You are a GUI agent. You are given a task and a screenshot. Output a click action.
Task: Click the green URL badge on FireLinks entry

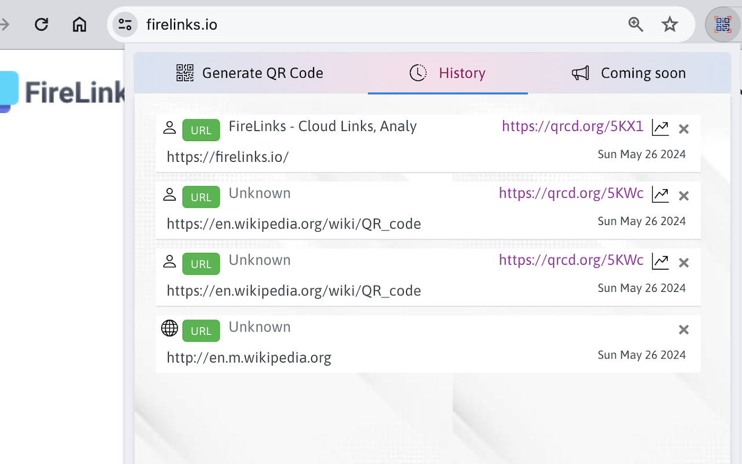(201, 130)
